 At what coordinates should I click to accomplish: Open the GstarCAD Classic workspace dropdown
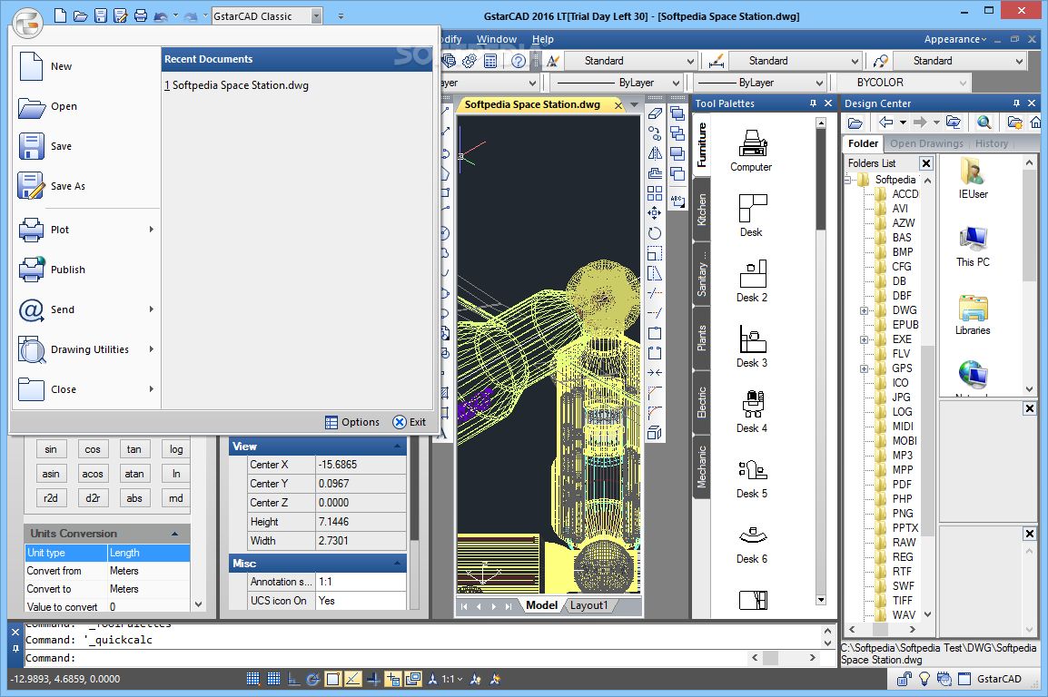(x=317, y=16)
